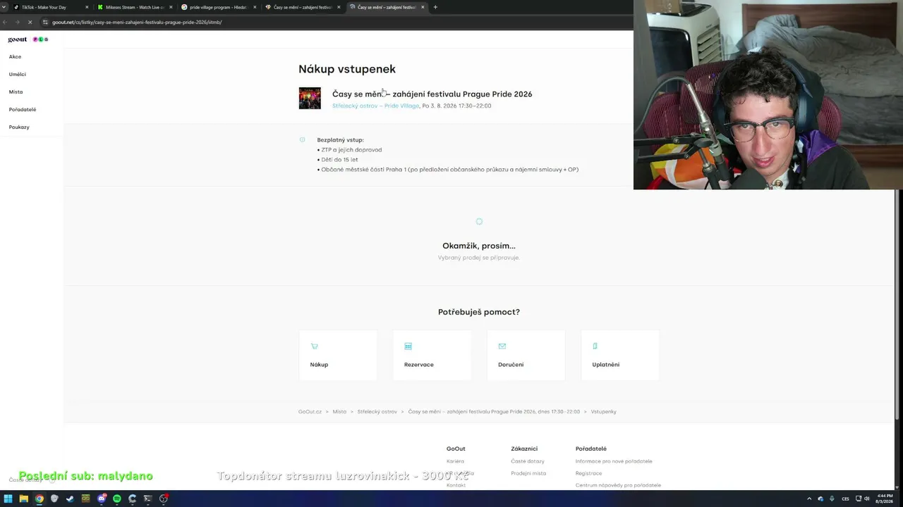
Task: Open Prodejní místa footer link
Action: (528, 473)
